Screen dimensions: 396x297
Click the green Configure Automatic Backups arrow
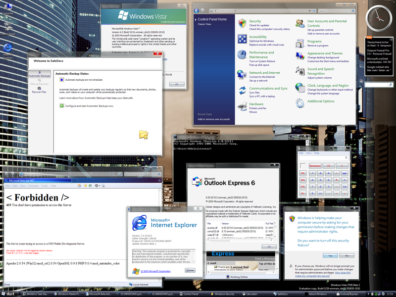(x=62, y=106)
